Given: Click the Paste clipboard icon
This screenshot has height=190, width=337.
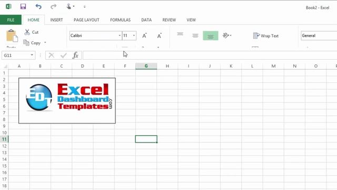Looking at the screenshot, I should [x=12, y=36].
